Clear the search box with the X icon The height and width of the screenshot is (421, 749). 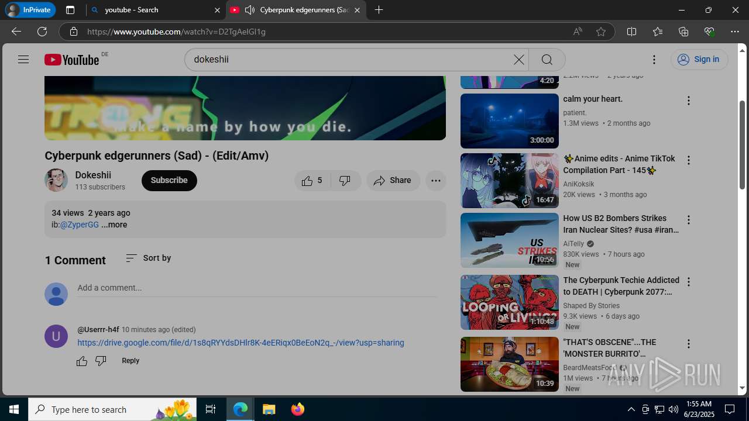click(x=519, y=60)
